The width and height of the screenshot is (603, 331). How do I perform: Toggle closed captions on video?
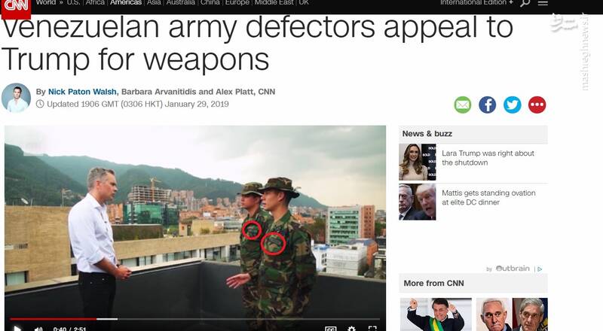point(330,329)
